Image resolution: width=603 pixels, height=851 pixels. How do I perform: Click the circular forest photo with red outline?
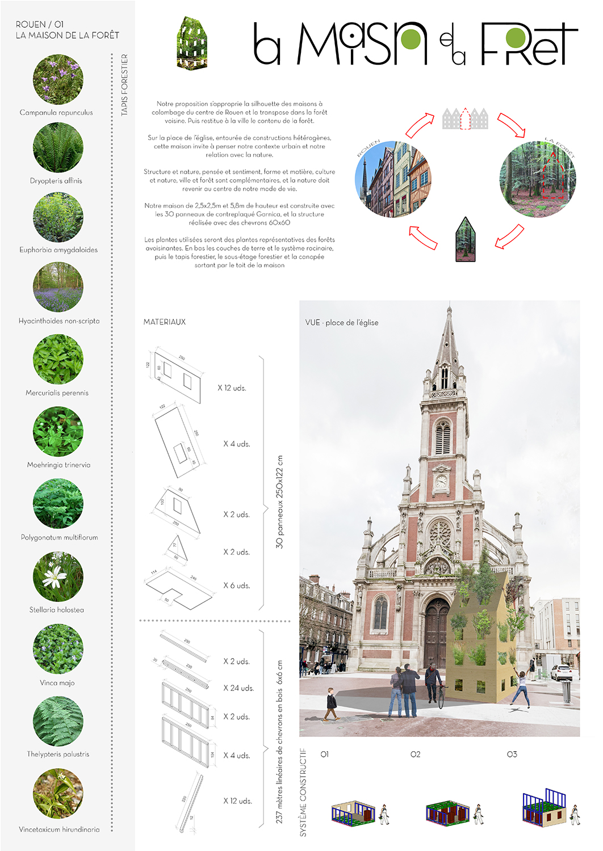(538, 179)
